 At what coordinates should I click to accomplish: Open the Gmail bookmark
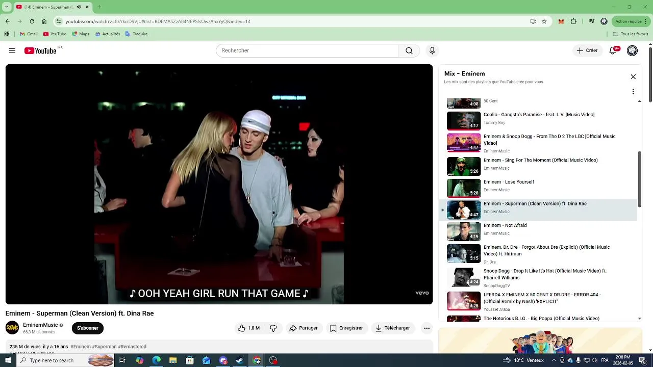click(29, 34)
